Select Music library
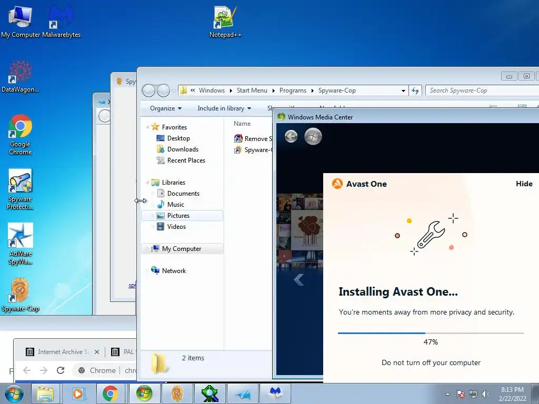 click(176, 205)
